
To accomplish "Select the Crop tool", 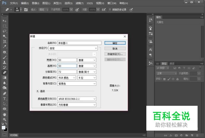I will [4, 41].
